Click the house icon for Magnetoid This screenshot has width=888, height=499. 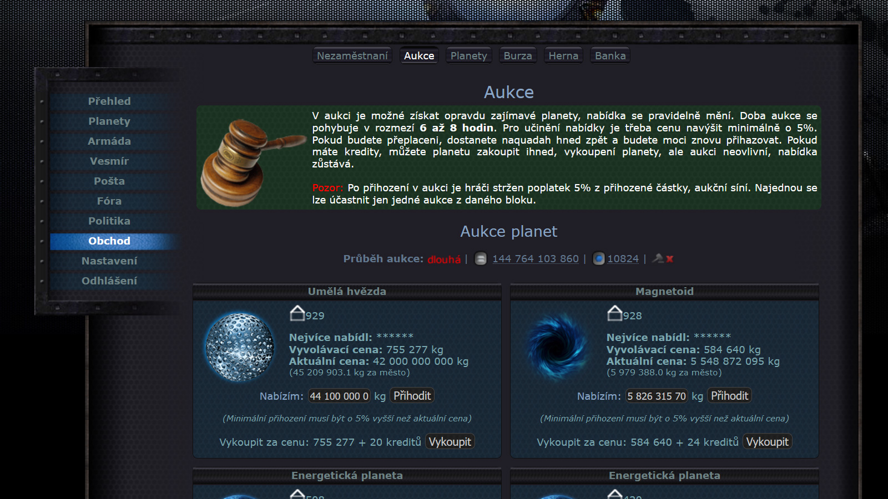point(615,314)
